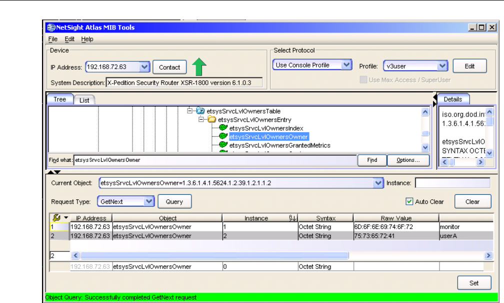
Task: Click the tree vertical scrollbar thumb
Action: point(425,133)
